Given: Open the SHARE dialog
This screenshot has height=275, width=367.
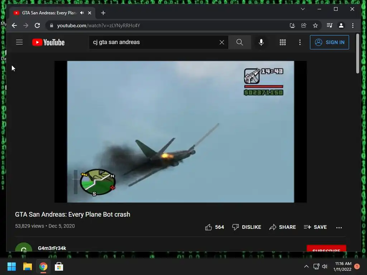Looking at the screenshot, I should click(x=282, y=227).
